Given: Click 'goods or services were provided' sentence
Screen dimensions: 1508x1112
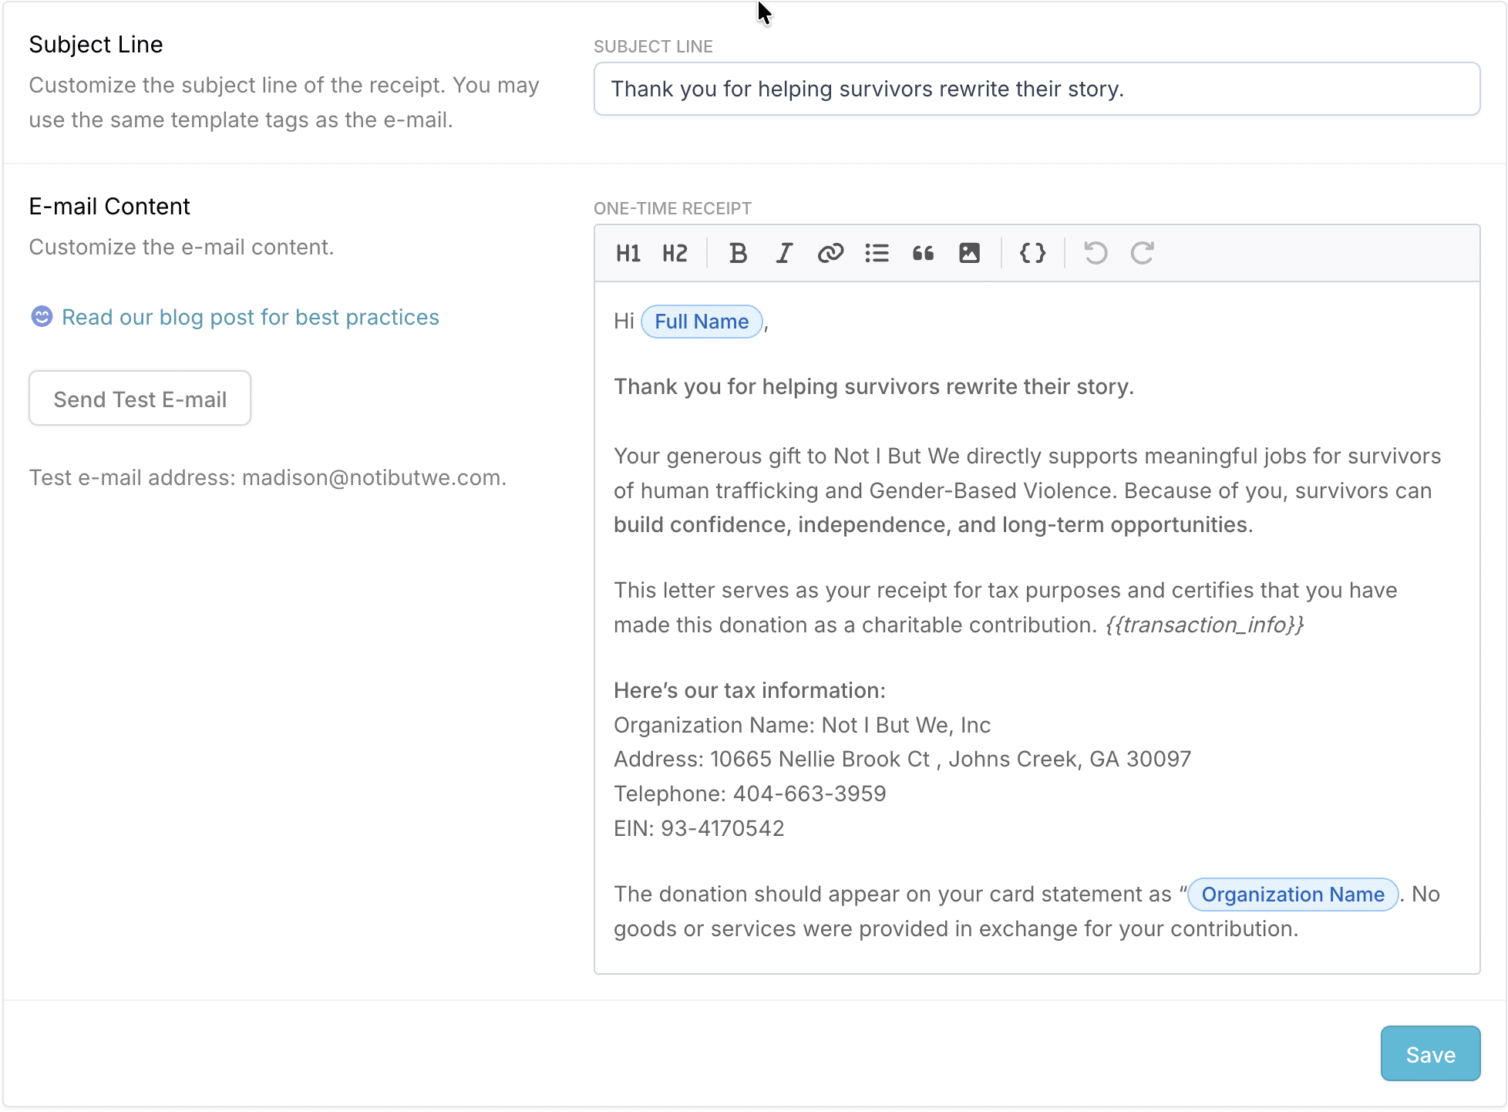Looking at the screenshot, I should (956, 929).
